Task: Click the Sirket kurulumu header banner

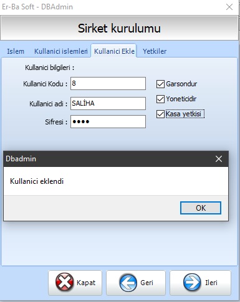Action: point(119,28)
